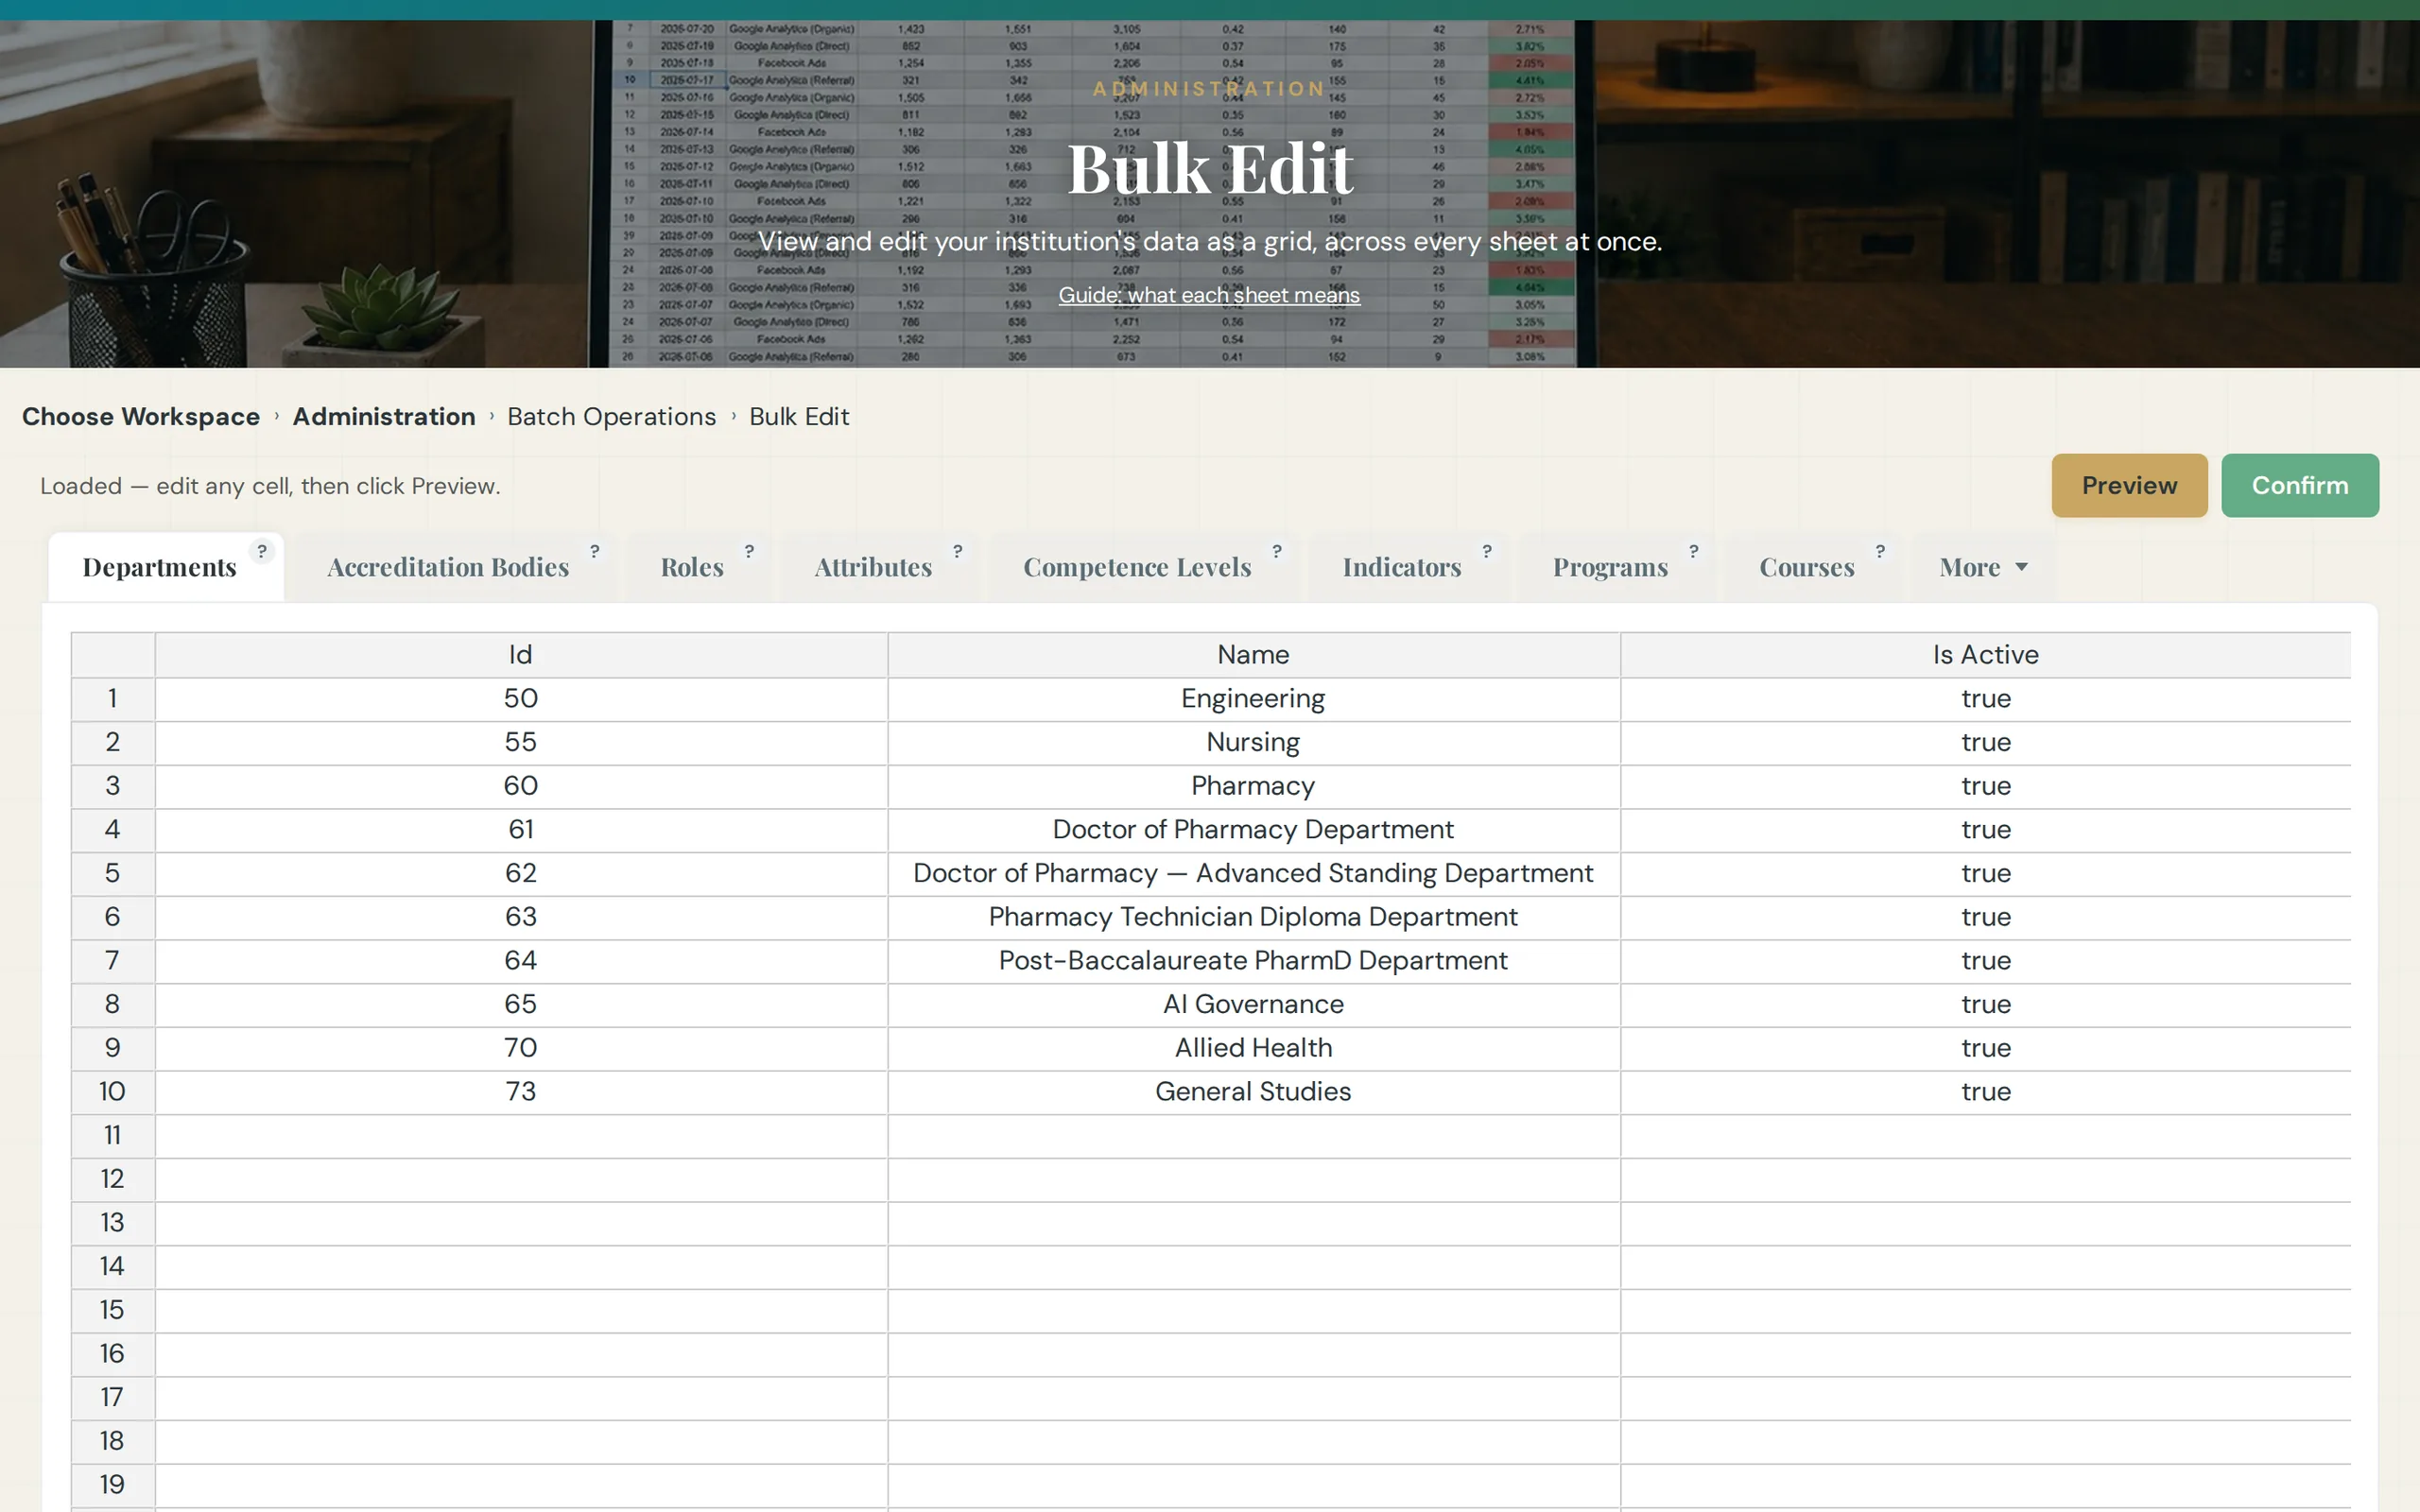Select the empty Name cell in row 11
2420x1512 pixels.
[x=1253, y=1136]
